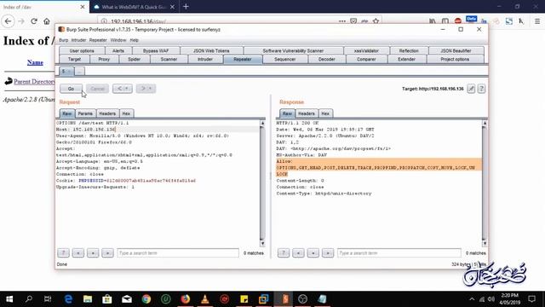Open a new Firefox tab with plus
This screenshot has height=307, width=545.
[186, 7]
